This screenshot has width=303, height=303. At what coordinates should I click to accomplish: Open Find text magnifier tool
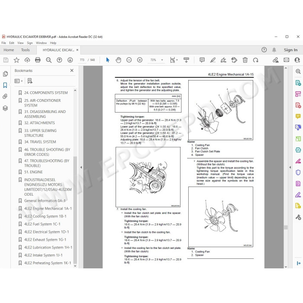pos(48,60)
